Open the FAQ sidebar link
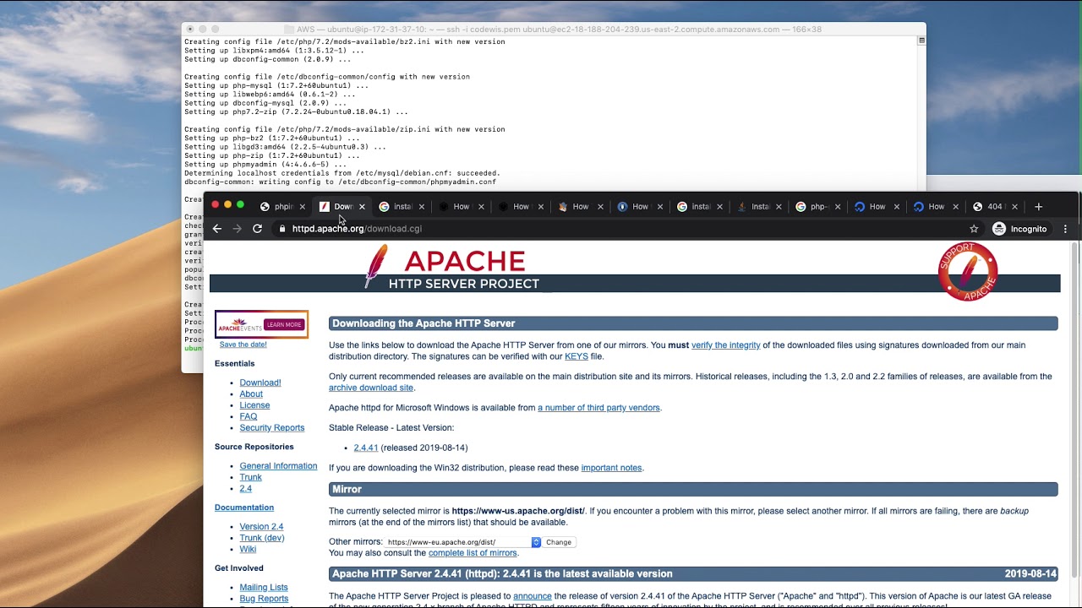 (x=248, y=416)
